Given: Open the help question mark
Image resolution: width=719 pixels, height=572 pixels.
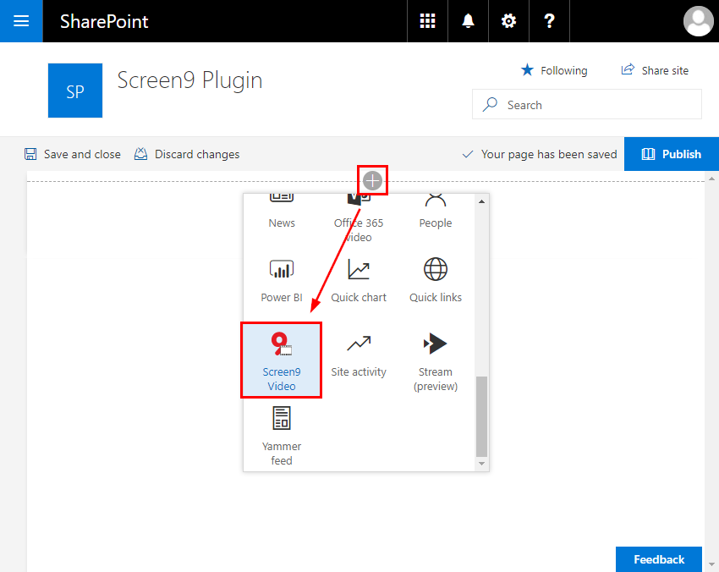Looking at the screenshot, I should click(x=549, y=21).
